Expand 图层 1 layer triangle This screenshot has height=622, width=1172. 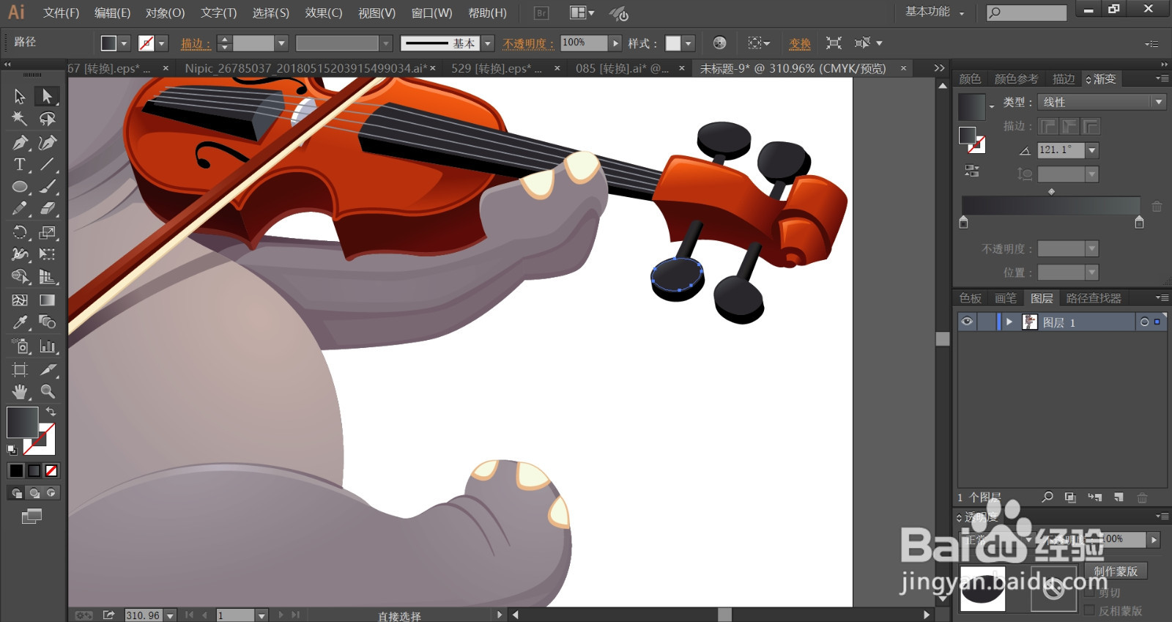tap(1009, 322)
